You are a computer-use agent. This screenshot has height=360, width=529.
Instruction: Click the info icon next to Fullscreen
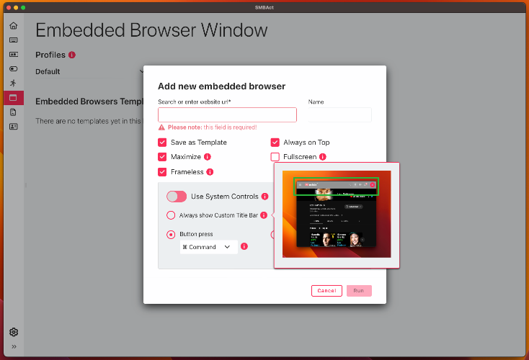(x=323, y=157)
